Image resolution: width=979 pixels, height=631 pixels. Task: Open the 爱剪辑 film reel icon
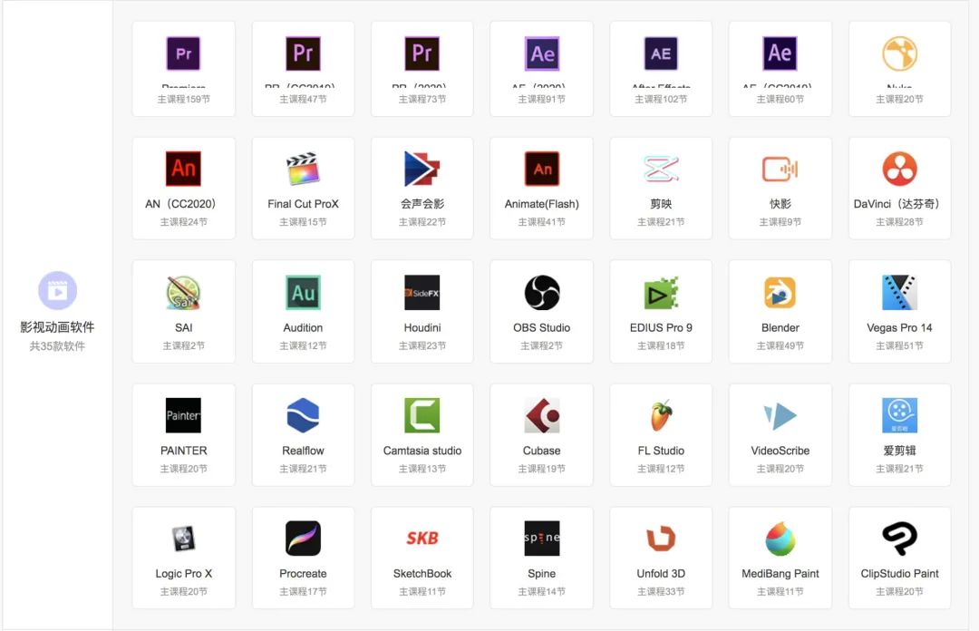900,415
